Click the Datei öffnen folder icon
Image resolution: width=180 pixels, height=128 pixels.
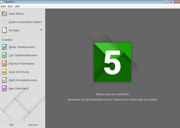(4, 14)
